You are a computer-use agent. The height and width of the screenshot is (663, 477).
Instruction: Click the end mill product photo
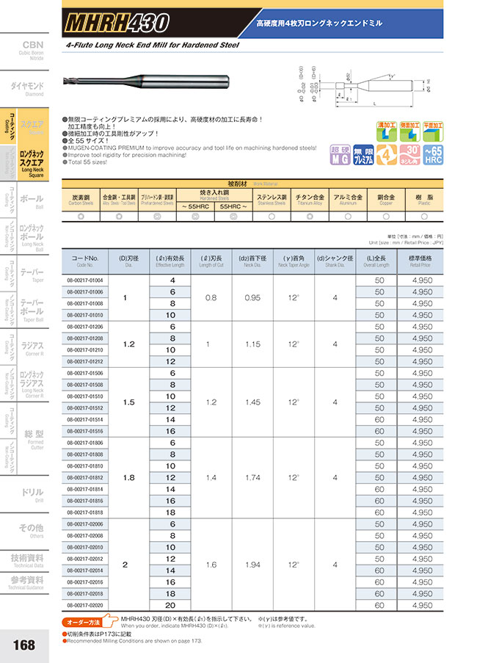146,81
